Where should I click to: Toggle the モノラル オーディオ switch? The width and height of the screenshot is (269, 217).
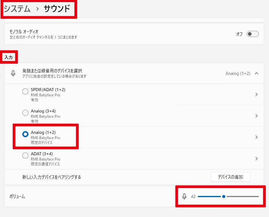click(x=252, y=34)
